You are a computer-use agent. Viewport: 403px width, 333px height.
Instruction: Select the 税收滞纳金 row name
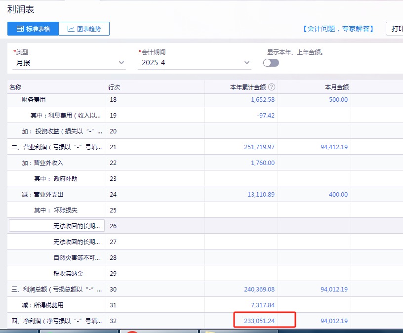(68, 274)
